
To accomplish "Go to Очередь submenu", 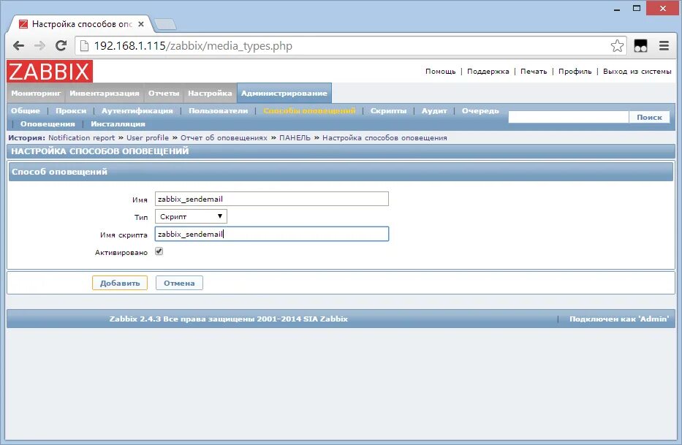I will (x=480, y=111).
